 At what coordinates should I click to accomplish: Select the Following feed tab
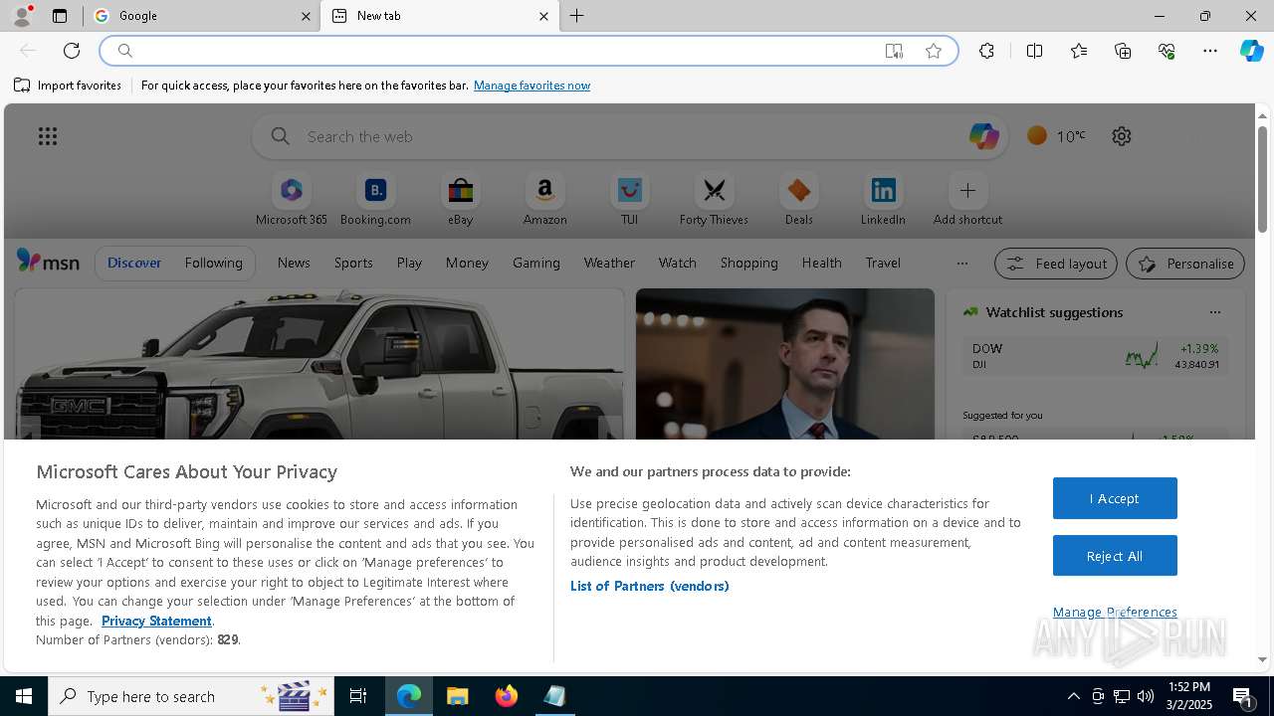click(213, 263)
